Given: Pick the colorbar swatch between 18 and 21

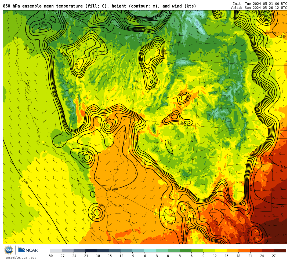Looking at the screenshot, I should pyautogui.click(x=245, y=251).
